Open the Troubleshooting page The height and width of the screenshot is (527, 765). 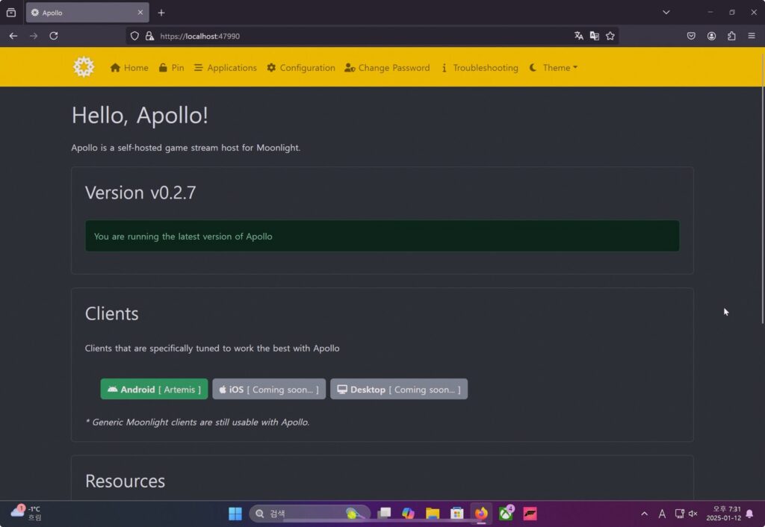[480, 68]
